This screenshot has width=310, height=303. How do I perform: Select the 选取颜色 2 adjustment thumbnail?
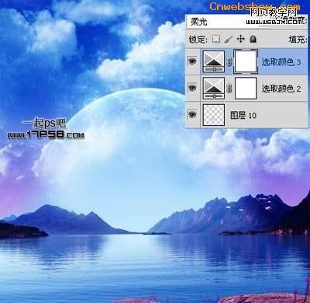pyautogui.click(x=214, y=88)
